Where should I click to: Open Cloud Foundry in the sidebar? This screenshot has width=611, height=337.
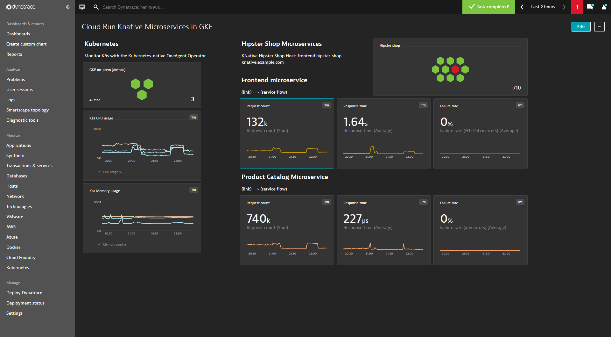point(21,257)
